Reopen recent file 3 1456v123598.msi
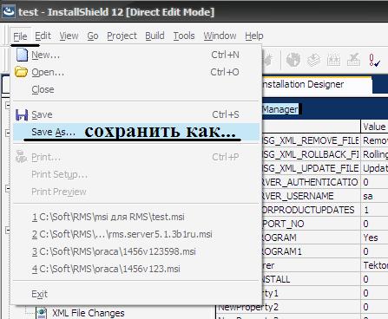The height and width of the screenshot is (319, 388). 136,251
